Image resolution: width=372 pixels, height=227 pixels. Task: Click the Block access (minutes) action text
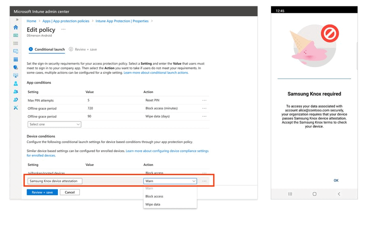click(x=161, y=108)
